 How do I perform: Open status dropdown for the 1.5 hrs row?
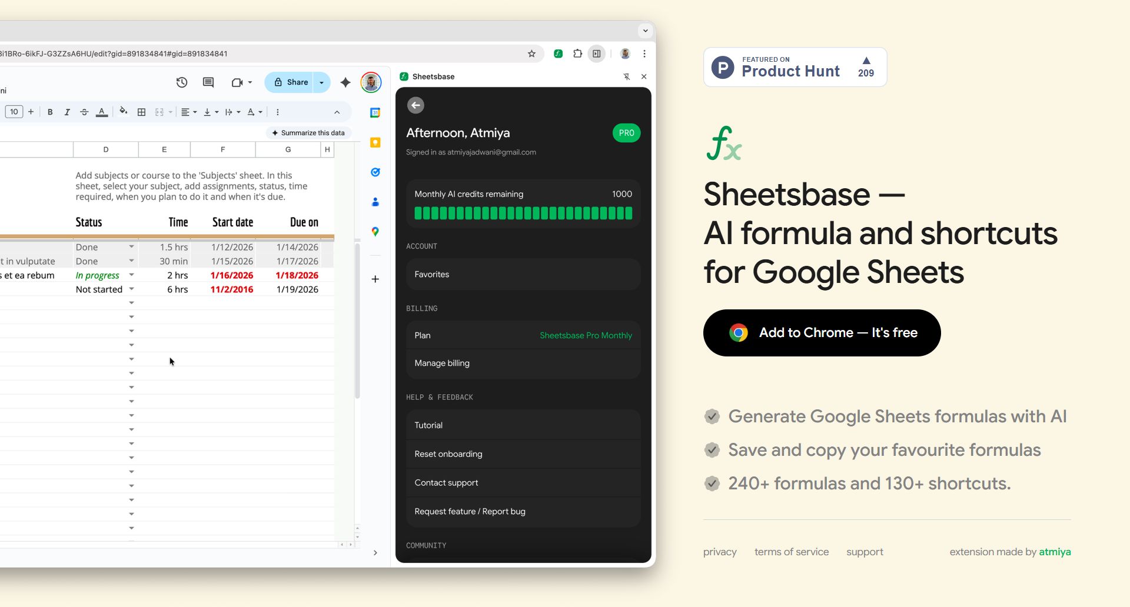coord(131,246)
